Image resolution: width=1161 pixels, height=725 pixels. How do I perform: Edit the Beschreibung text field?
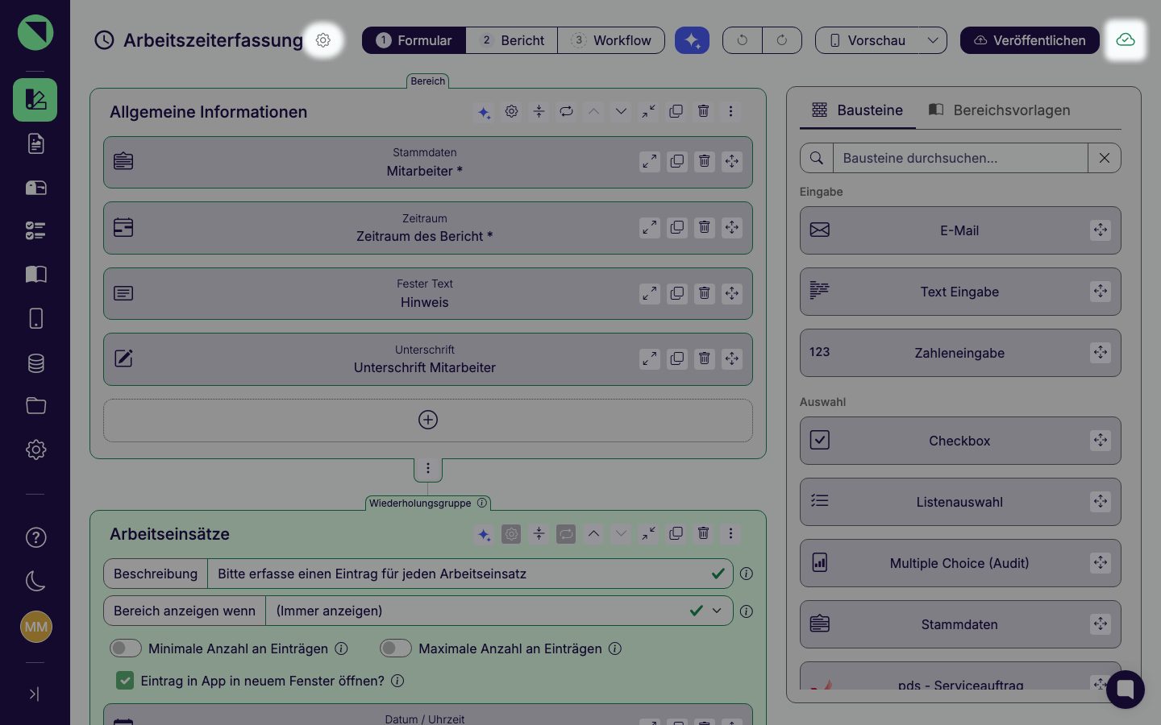point(470,574)
